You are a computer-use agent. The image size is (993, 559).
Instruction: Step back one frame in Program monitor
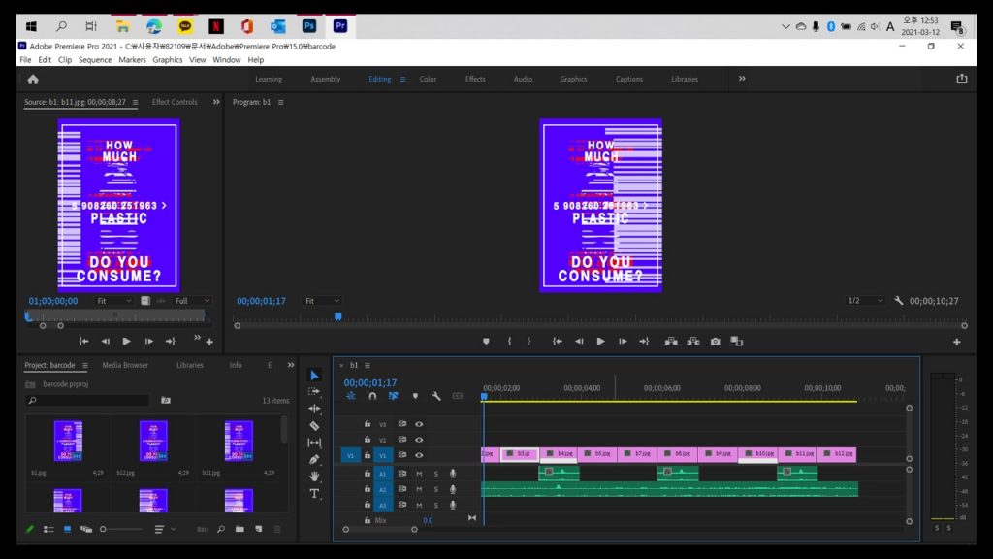tap(579, 342)
